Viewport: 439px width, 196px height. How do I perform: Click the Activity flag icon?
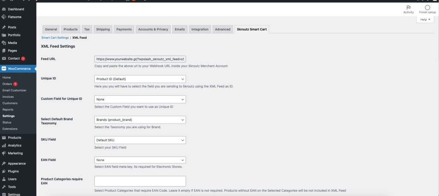[409, 8]
